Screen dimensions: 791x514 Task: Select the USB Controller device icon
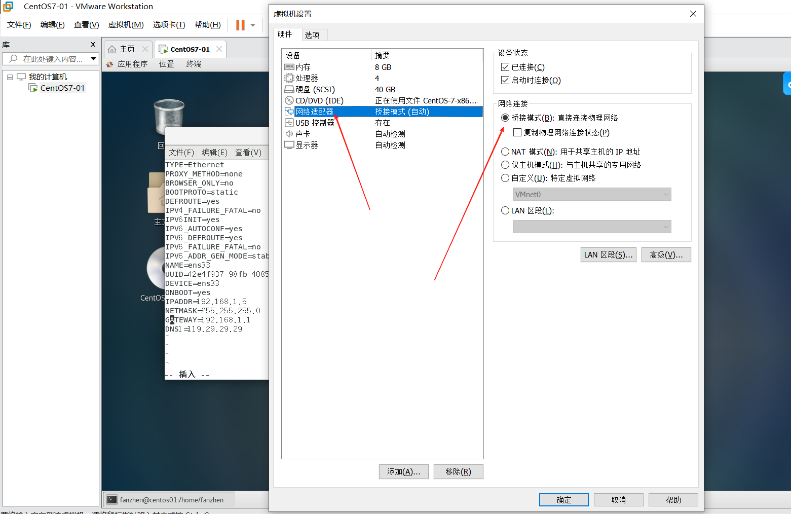pyautogui.click(x=289, y=123)
